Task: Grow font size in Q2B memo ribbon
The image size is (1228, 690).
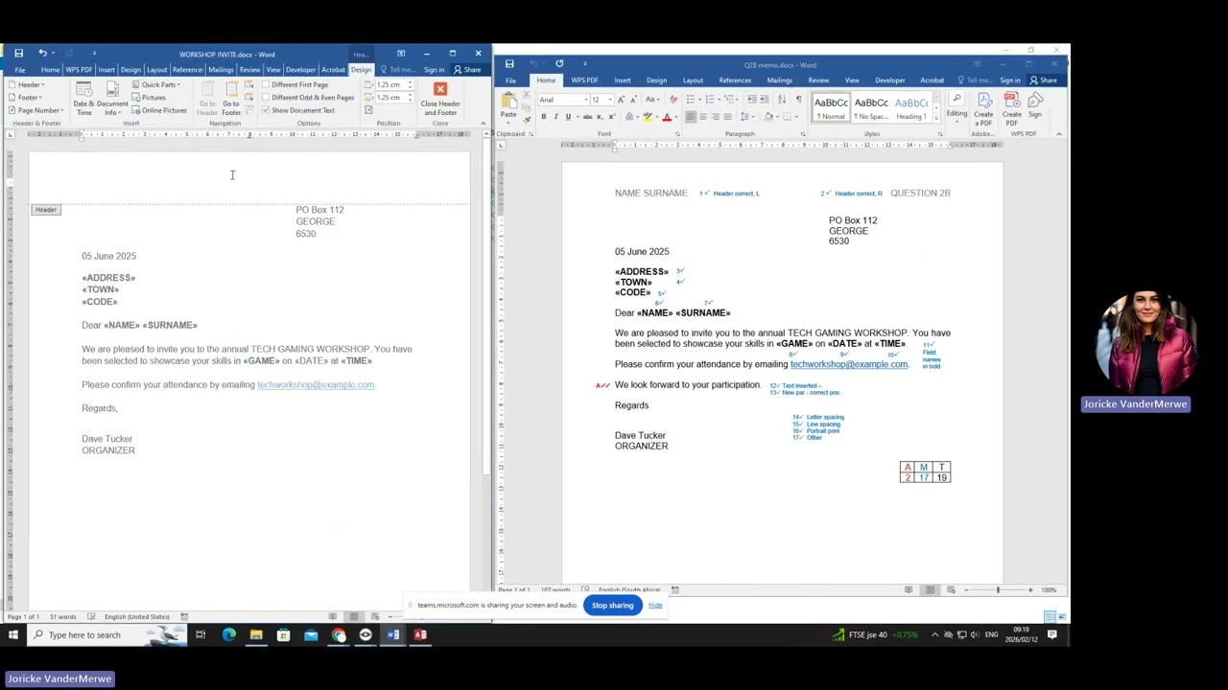Action: (x=621, y=100)
